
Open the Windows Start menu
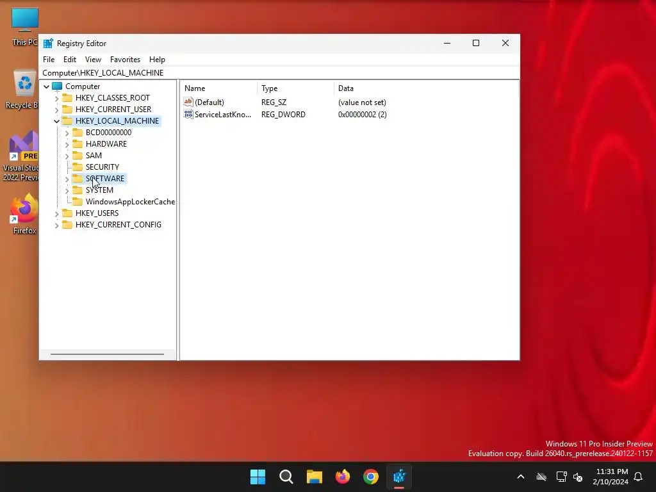click(258, 477)
